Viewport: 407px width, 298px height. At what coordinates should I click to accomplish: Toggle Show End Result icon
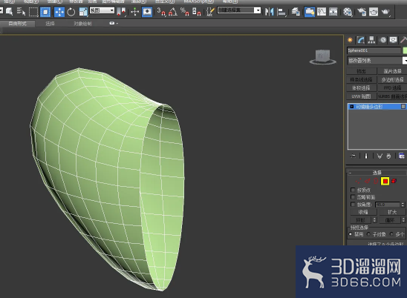[x=366, y=156]
